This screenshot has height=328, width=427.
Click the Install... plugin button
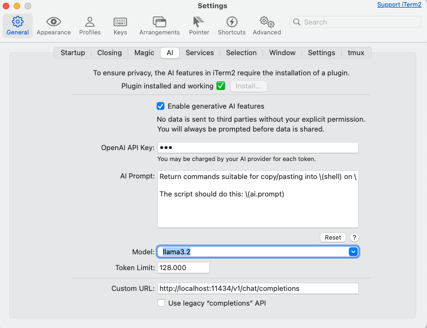(248, 86)
